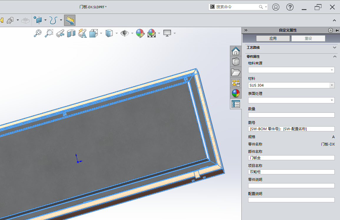Click the 门板-DX part name value

point(328,144)
